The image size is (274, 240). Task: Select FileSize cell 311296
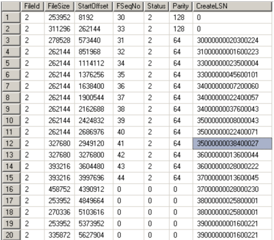tap(59, 29)
